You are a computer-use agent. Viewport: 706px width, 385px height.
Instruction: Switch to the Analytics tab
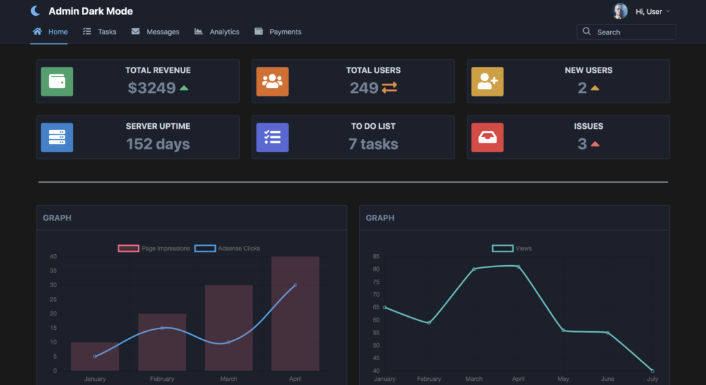click(216, 32)
